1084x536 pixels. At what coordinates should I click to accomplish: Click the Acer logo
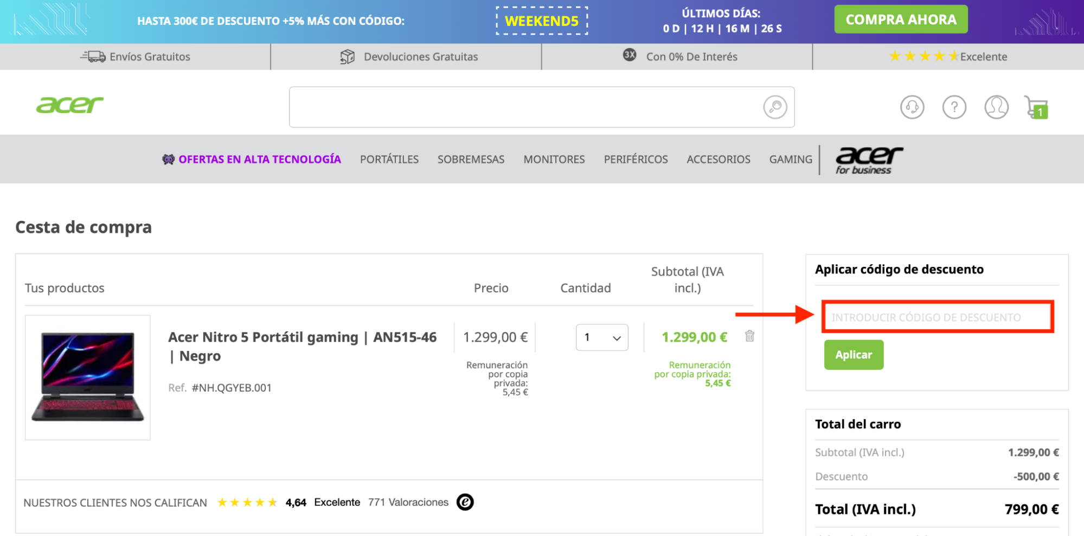(x=69, y=105)
